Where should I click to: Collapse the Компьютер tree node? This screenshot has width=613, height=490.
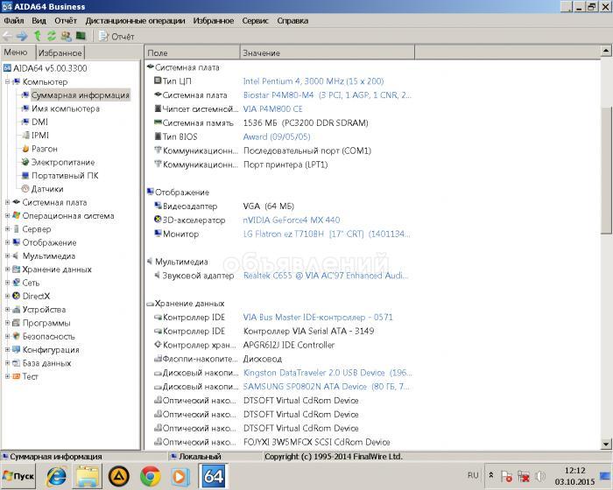pos(8,81)
